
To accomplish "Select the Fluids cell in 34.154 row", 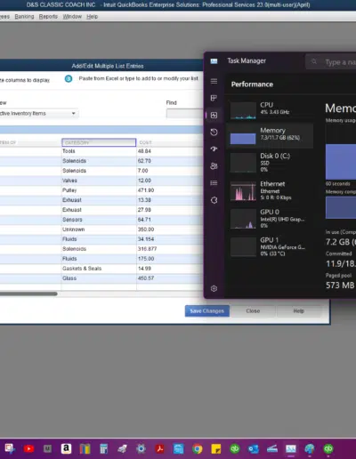I will point(99,239).
